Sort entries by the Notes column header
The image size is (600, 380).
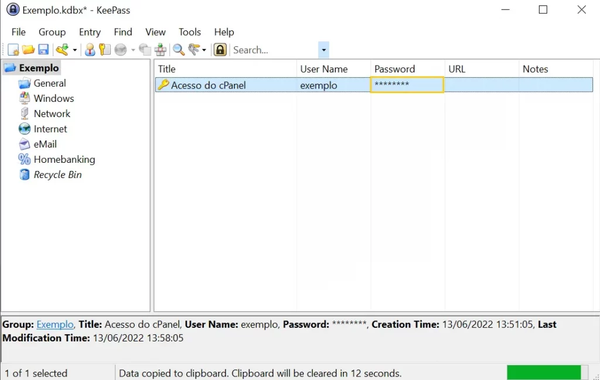556,69
